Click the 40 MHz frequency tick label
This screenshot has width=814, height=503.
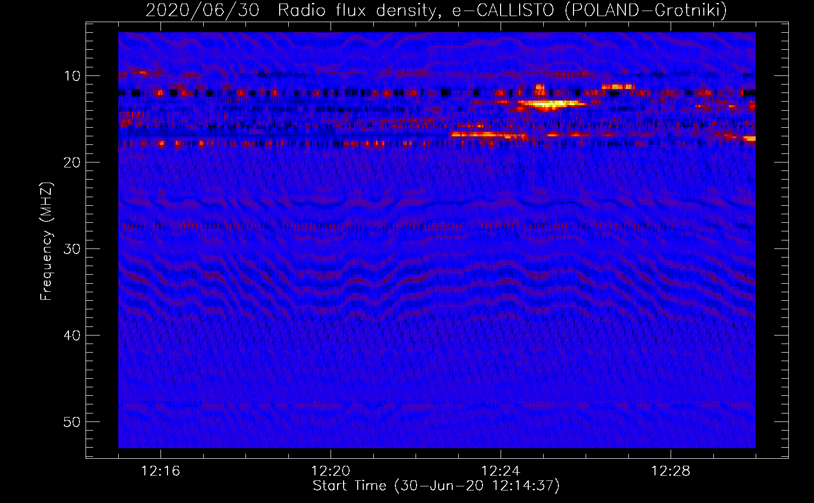pyautogui.click(x=72, y=336)
